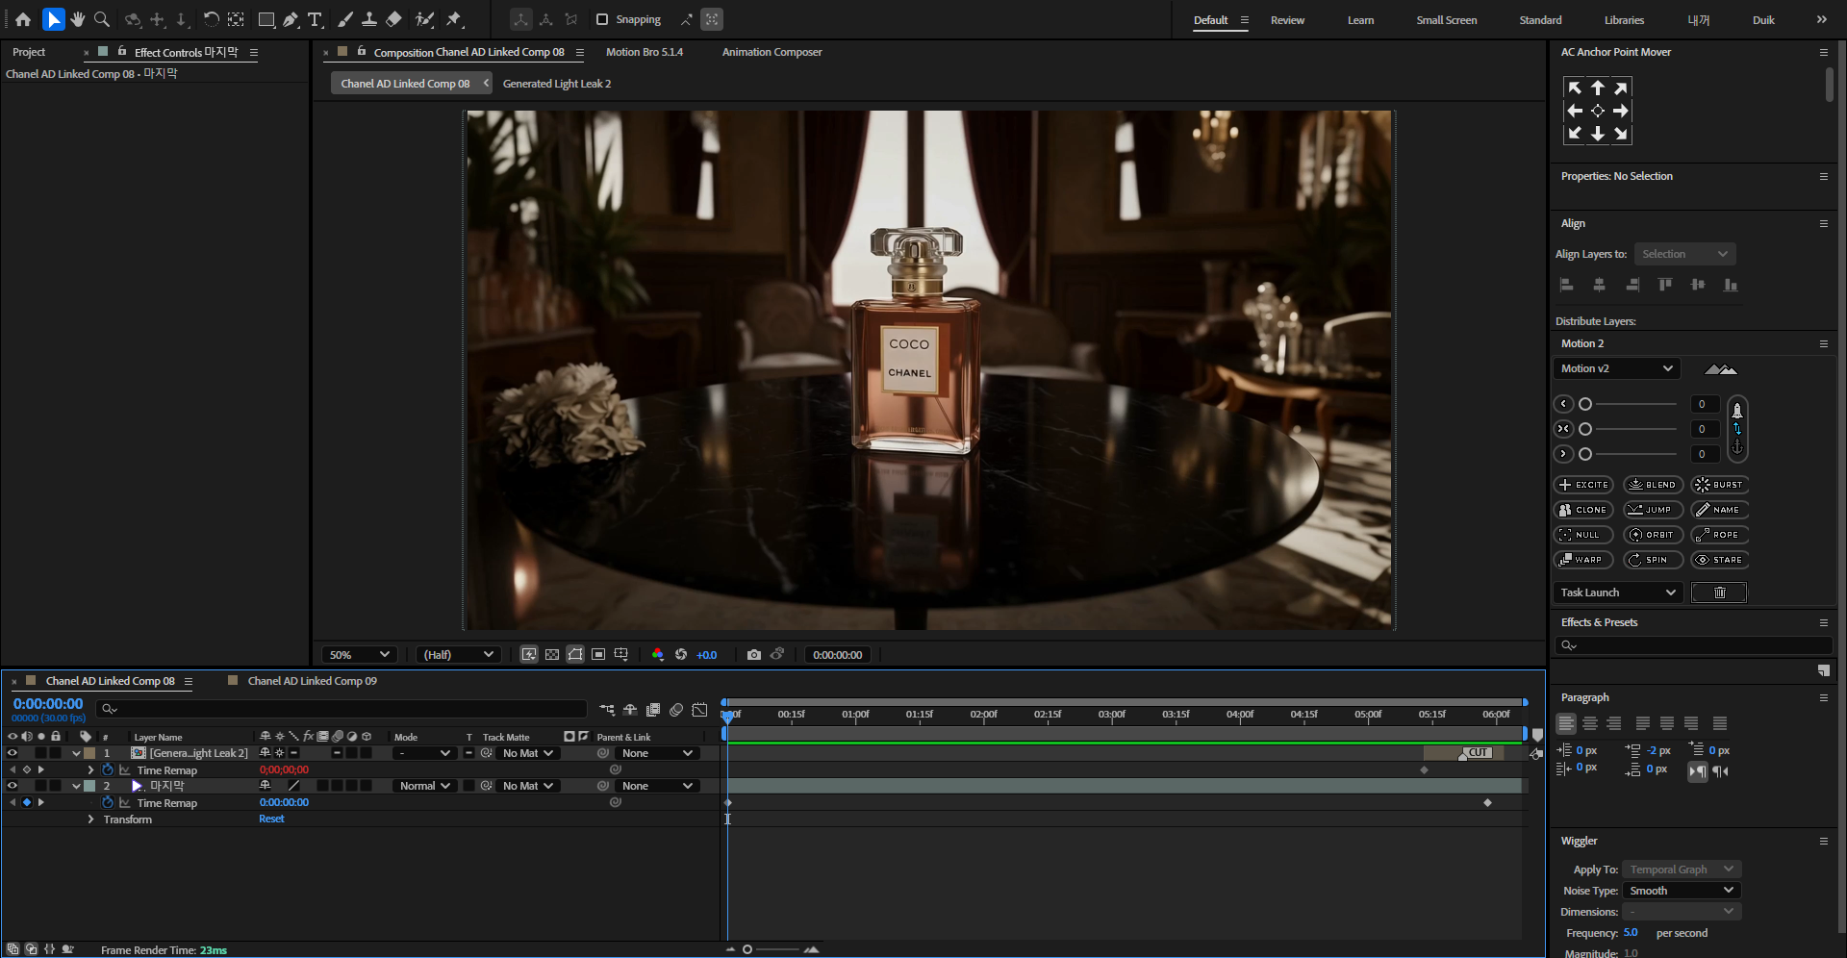1847x958 pixels.
Task: Switch to the Small Screen workspace
Action: coord(1446,20)
